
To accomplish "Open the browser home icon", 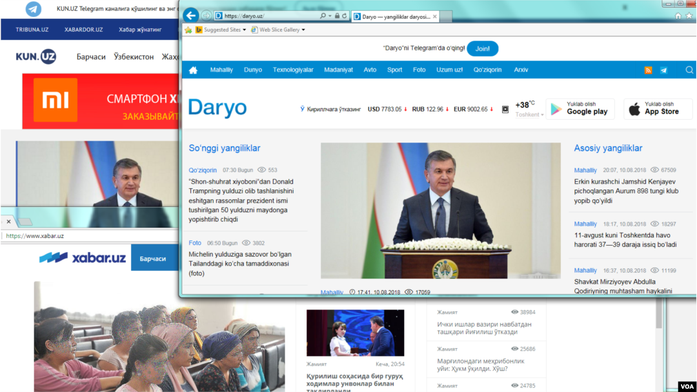I will click(678, 16).
